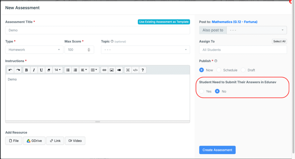
Task: Enter fullscreen mode in the editor
Action: 128,70
